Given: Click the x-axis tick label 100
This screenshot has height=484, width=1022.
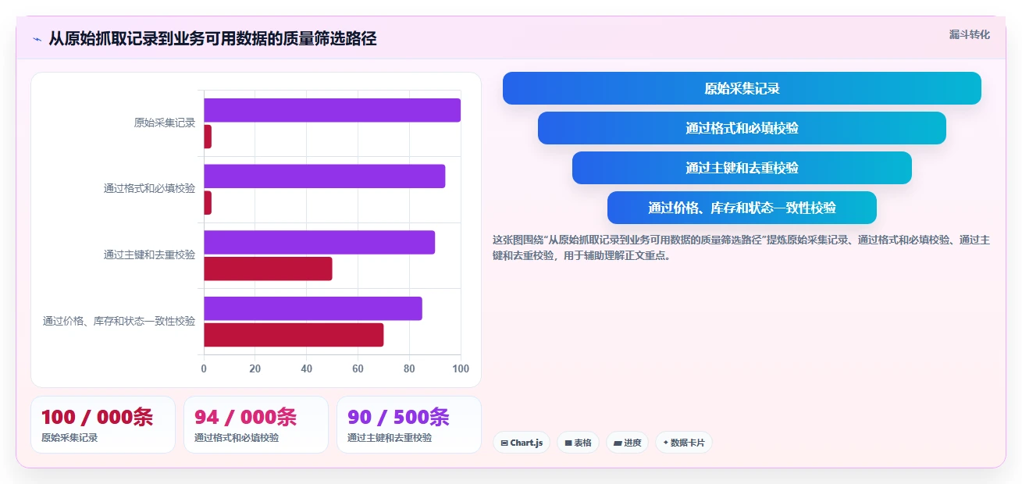Looking at the screenshot, I should (x=461, y=368).
